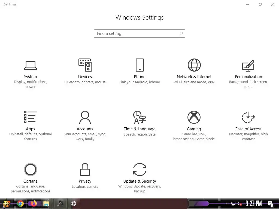Viewport: 279px width, 209px height.
Task: Click the Cortana label
Action: (x=31, y=181)
